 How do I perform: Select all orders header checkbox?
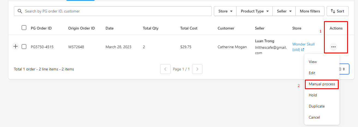pos(24,28)
